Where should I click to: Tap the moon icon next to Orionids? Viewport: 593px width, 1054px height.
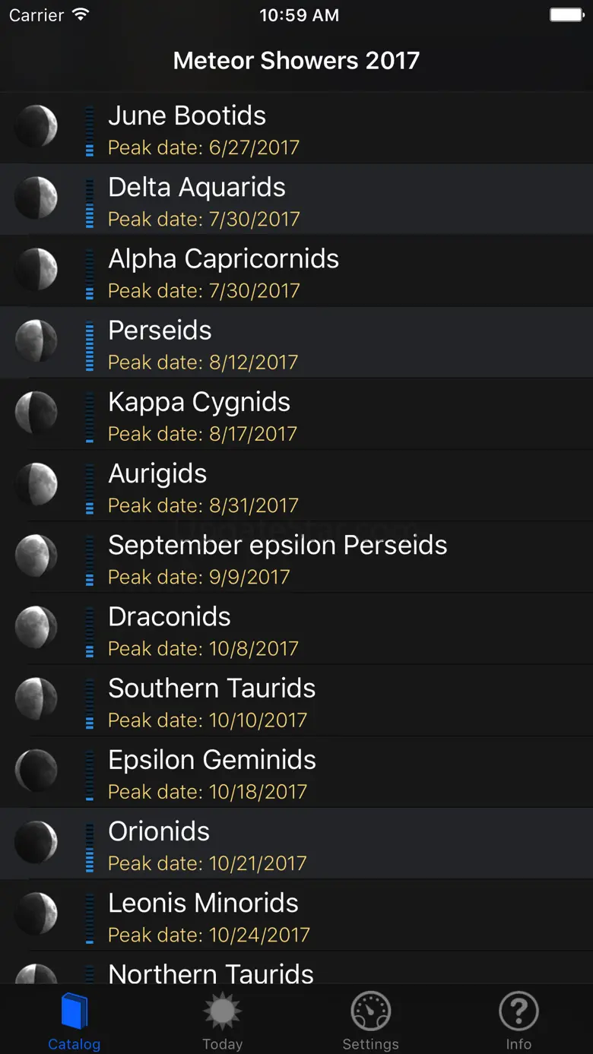pyautogui.click(x=36, y=843)
